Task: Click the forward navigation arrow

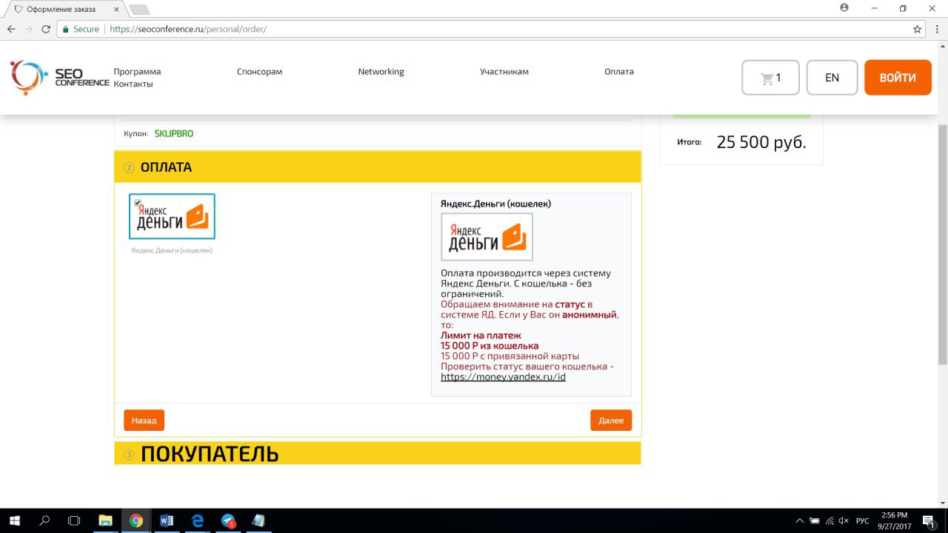Action: [28, 29]
